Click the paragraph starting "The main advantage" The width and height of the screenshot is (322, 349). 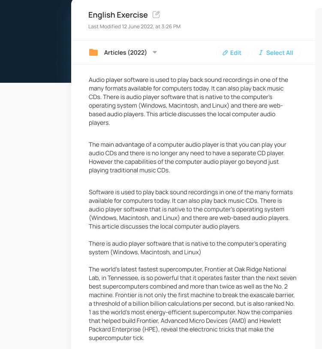click(x=187, y=157)
